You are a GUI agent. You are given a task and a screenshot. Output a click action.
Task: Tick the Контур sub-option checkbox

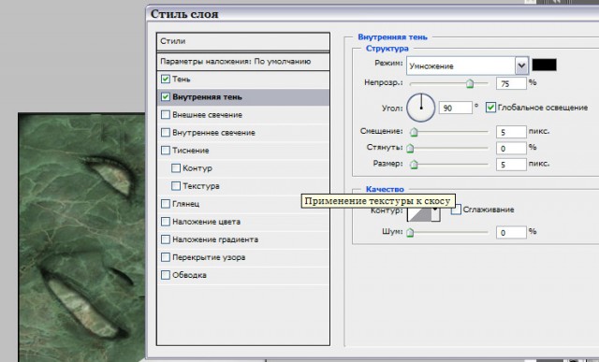point(176,168)
